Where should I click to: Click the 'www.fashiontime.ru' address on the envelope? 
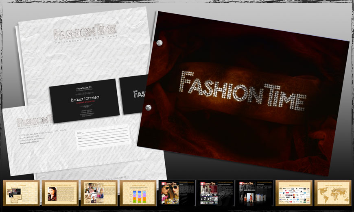pos(29,143)
